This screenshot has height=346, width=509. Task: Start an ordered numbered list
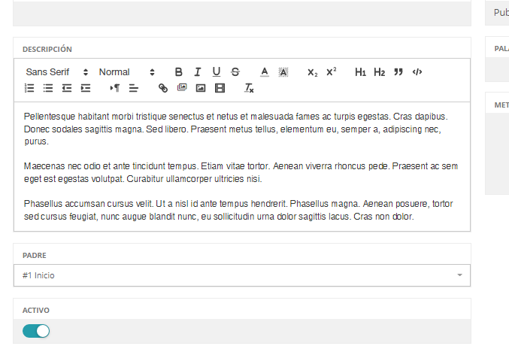coord(30,88)
